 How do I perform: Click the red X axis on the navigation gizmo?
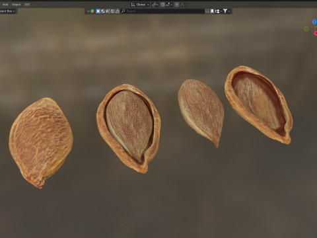pos(315,33)
